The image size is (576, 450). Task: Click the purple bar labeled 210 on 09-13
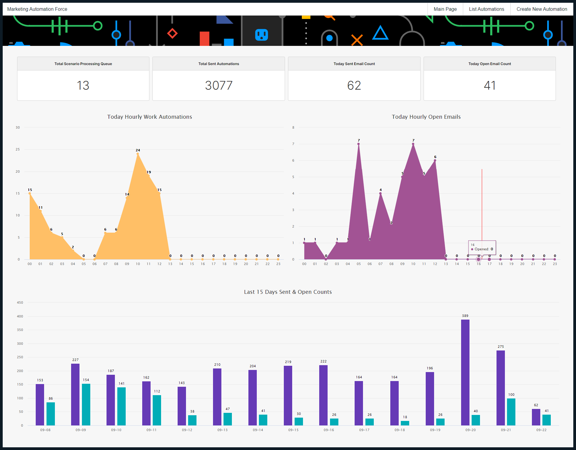pos(217,397)
